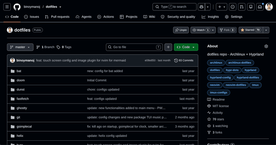Open the repository Settings tab
The height and width of the screenshot is (145, 276).
[x=234, y=17]
